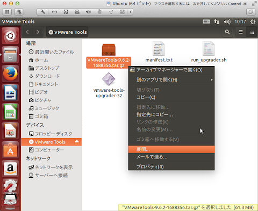Expand Open With Other Application submenu
Image resolution: width=258 pixels, height=211 pixels.
point(171,80)
